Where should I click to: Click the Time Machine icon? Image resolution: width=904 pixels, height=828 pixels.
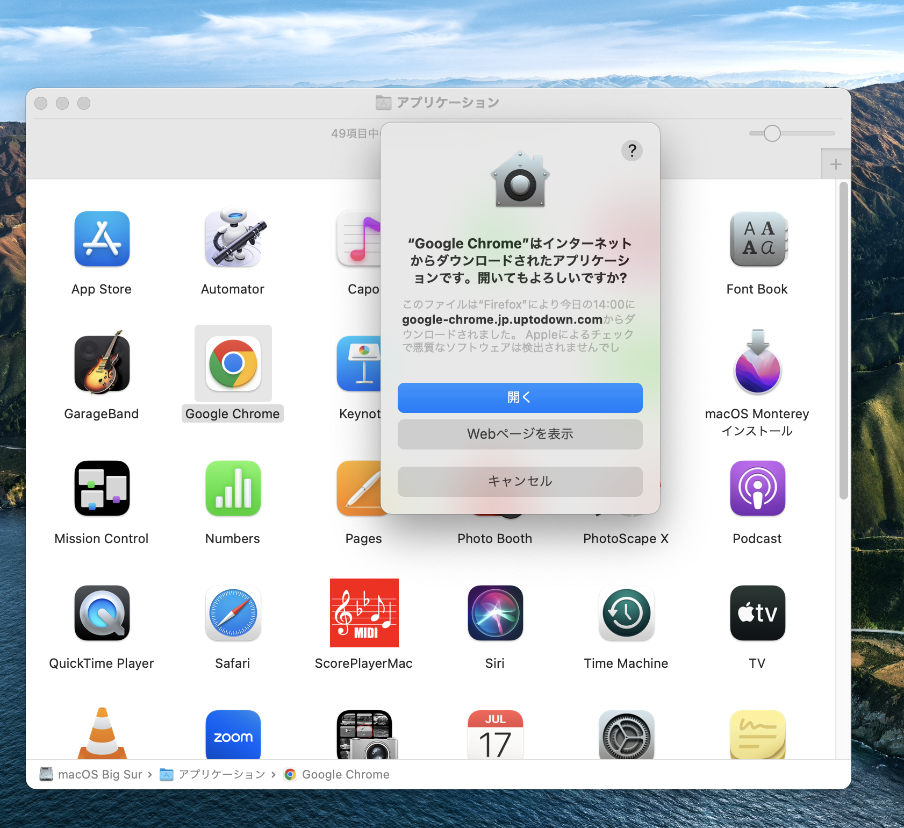(x=626, y=613)
